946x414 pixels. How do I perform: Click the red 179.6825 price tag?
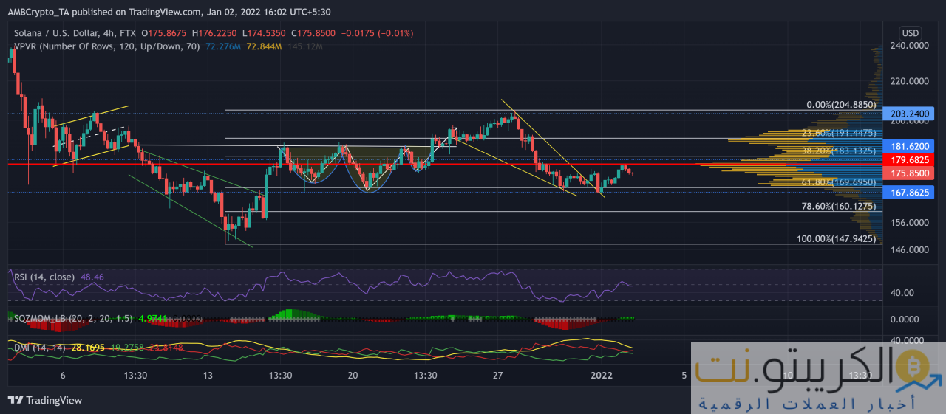[x=909, y=160]
